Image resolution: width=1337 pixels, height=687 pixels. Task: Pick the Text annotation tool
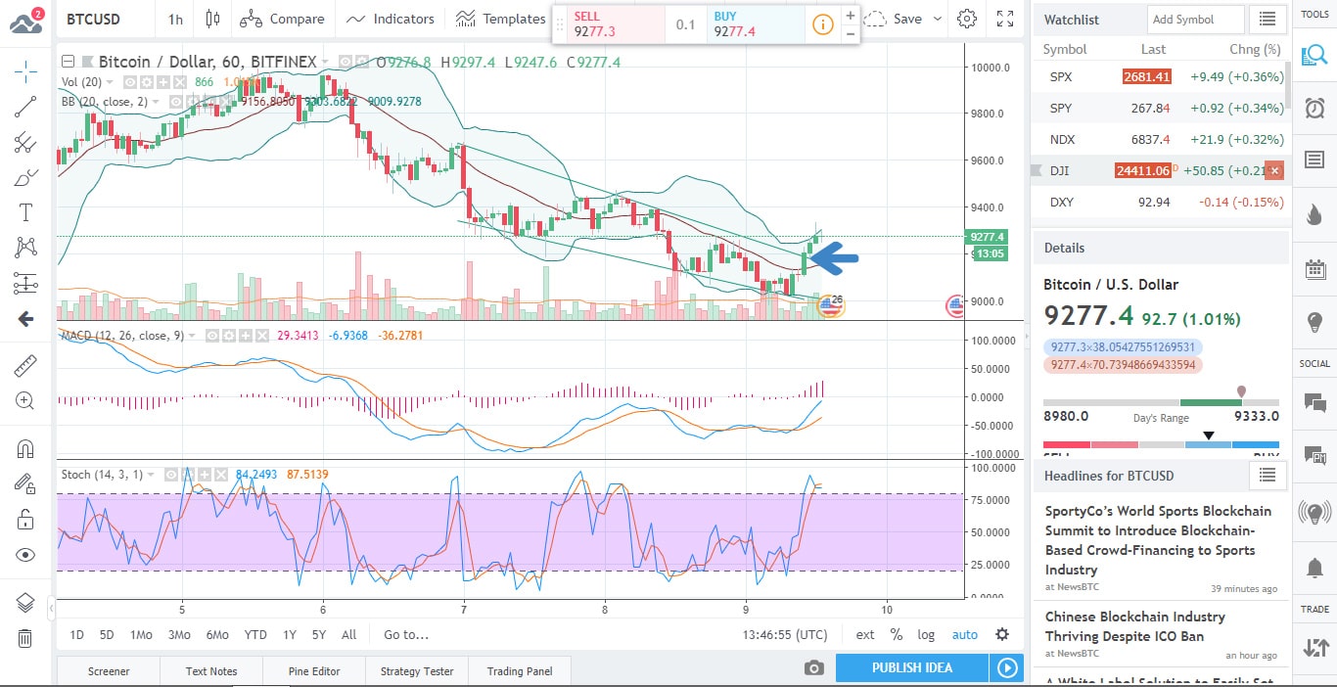25,212
